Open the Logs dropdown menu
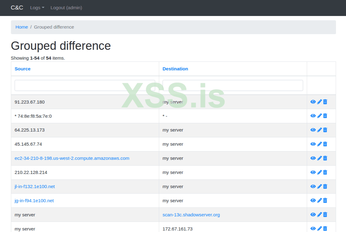Image resolution: width=346 pixels, height=232 pixels. coord(37,8)
